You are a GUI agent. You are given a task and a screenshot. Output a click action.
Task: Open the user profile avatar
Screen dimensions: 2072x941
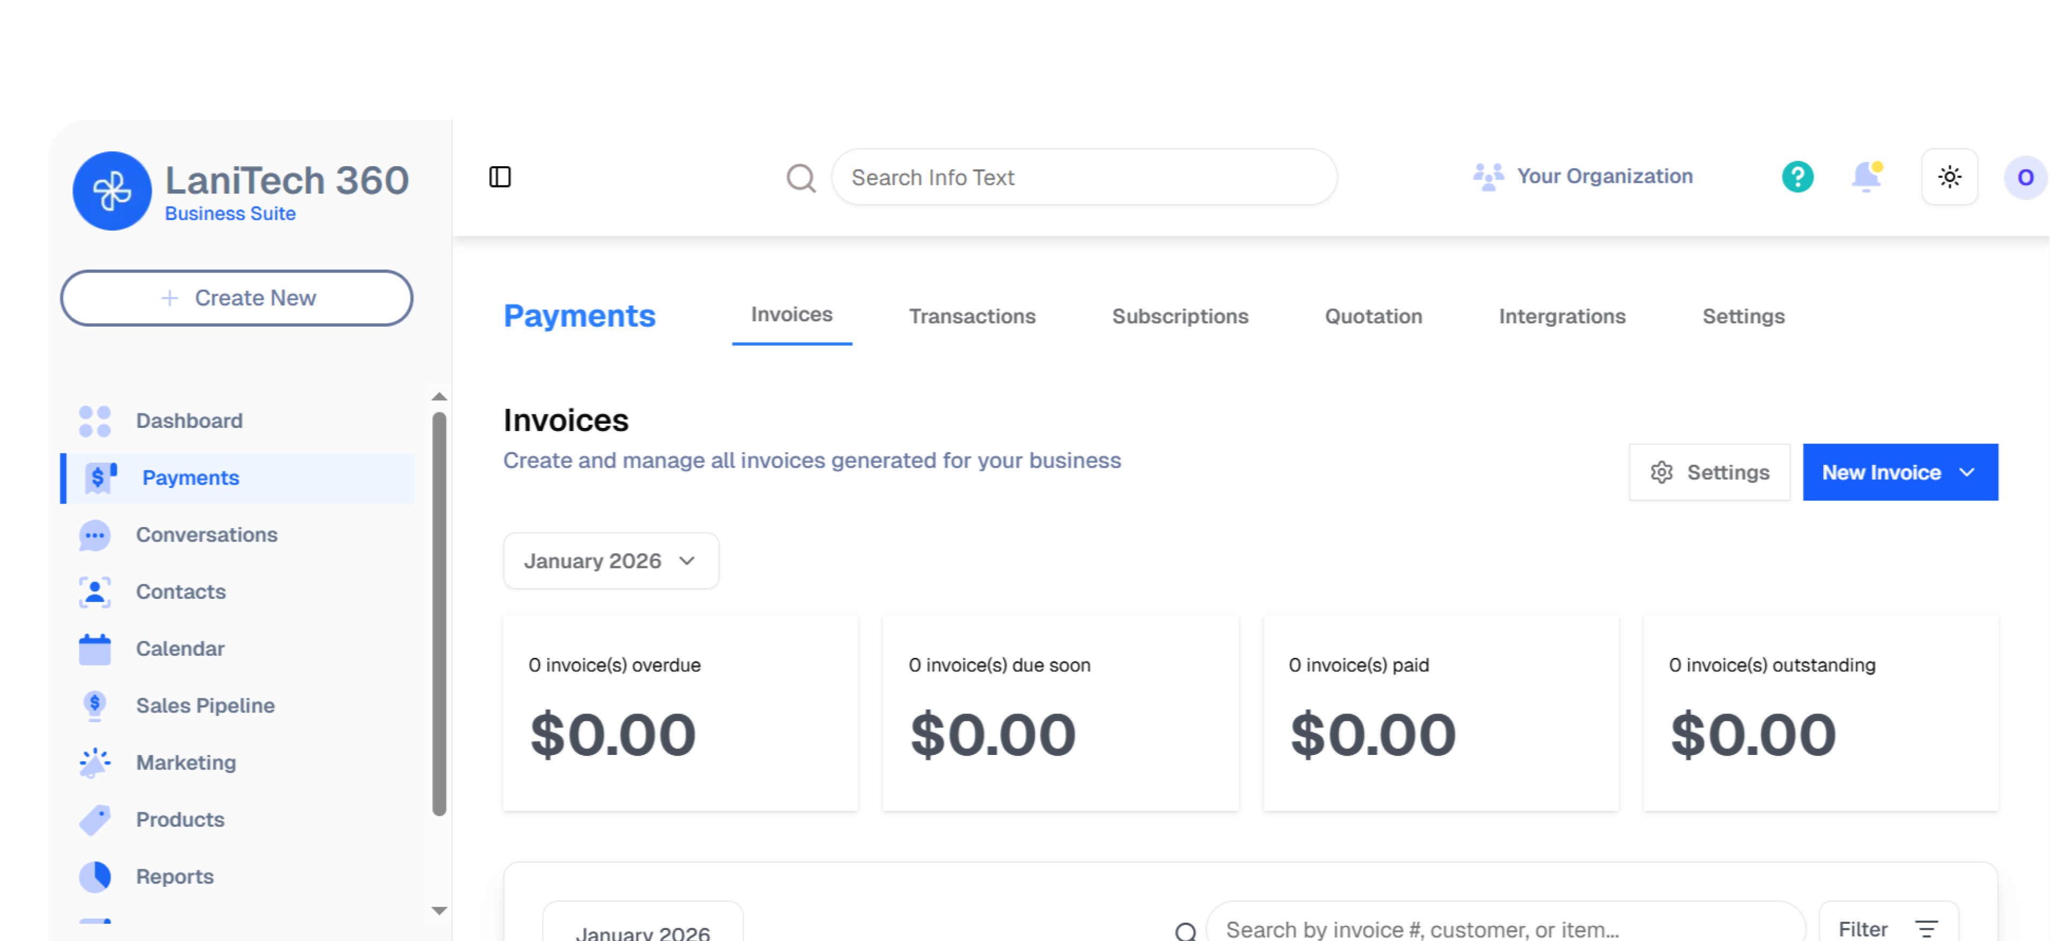2025,178
